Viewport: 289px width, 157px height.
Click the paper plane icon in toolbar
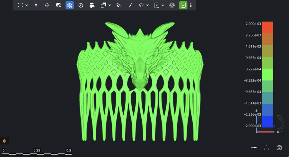[x=119, y=5]
